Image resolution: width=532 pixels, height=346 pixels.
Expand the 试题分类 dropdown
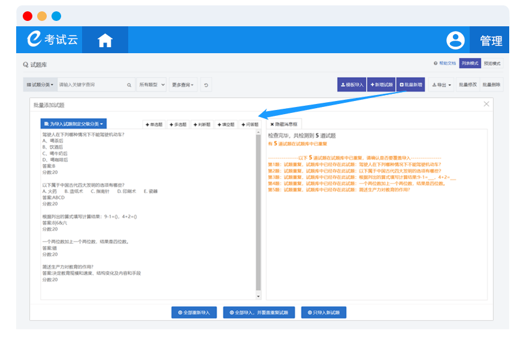40,85
